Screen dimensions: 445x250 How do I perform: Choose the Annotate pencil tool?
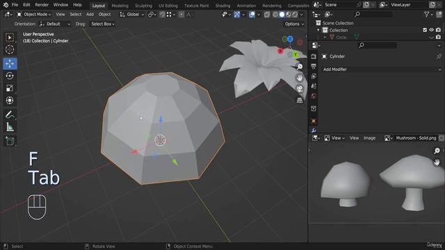pos(10,115)
